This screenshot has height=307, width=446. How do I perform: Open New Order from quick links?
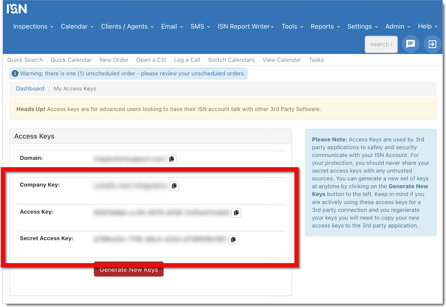114,60
